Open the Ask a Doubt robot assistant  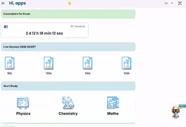[x=176, y=112]
